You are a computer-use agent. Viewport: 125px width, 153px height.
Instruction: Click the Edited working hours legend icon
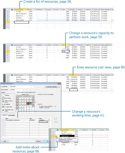pos(3,101)
